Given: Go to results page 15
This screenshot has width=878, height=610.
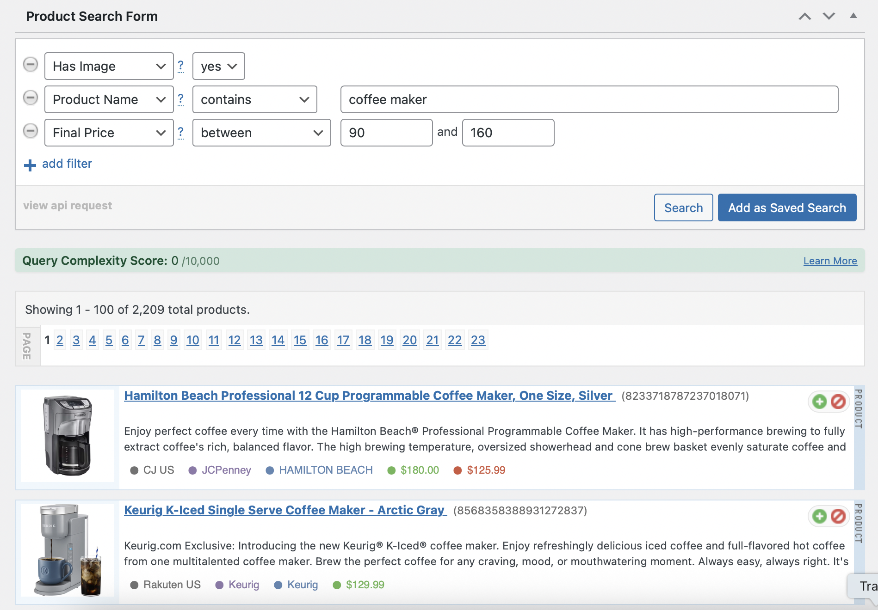Looking at the screenshot, I should [300, 340].
